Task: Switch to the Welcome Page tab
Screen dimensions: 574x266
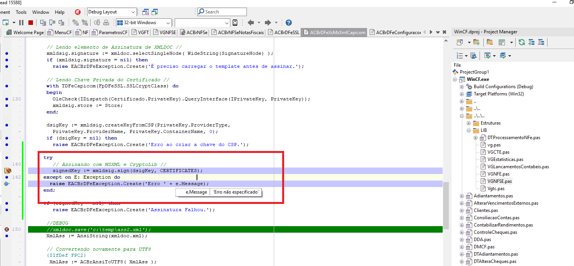Action: 25,33
